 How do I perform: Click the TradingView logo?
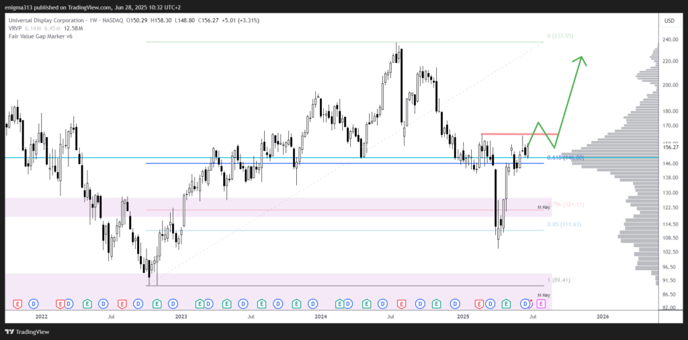[x=27, y=332]
